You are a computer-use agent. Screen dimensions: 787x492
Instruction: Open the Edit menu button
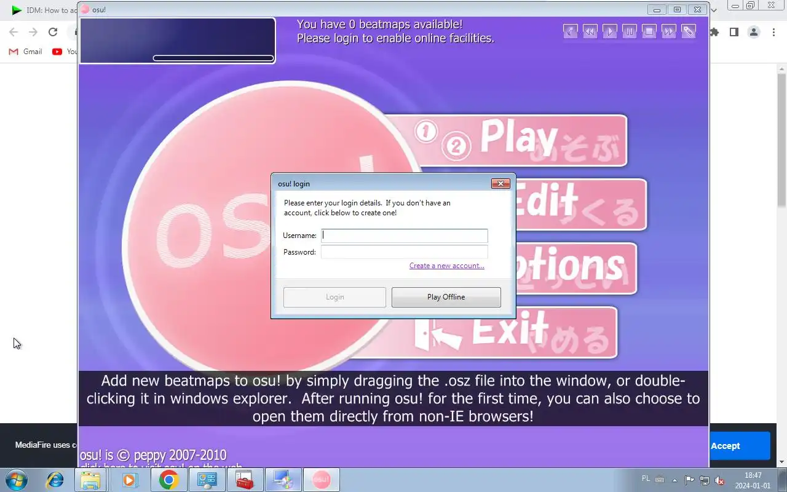click(x=581, y=205)
